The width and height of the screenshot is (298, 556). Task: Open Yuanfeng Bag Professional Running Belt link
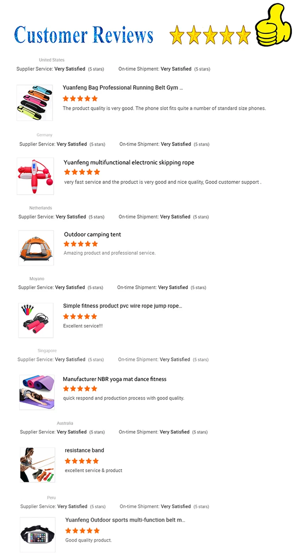pos(123,87)
